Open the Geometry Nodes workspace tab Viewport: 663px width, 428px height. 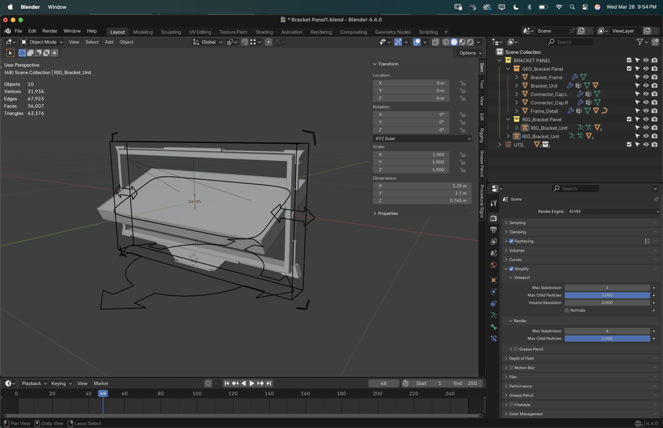click(x=393, y=32)
